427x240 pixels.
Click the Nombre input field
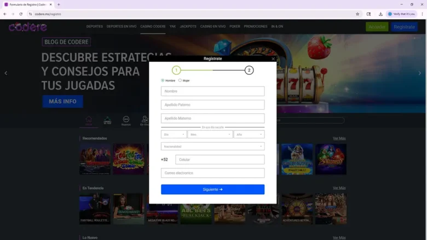213,91
